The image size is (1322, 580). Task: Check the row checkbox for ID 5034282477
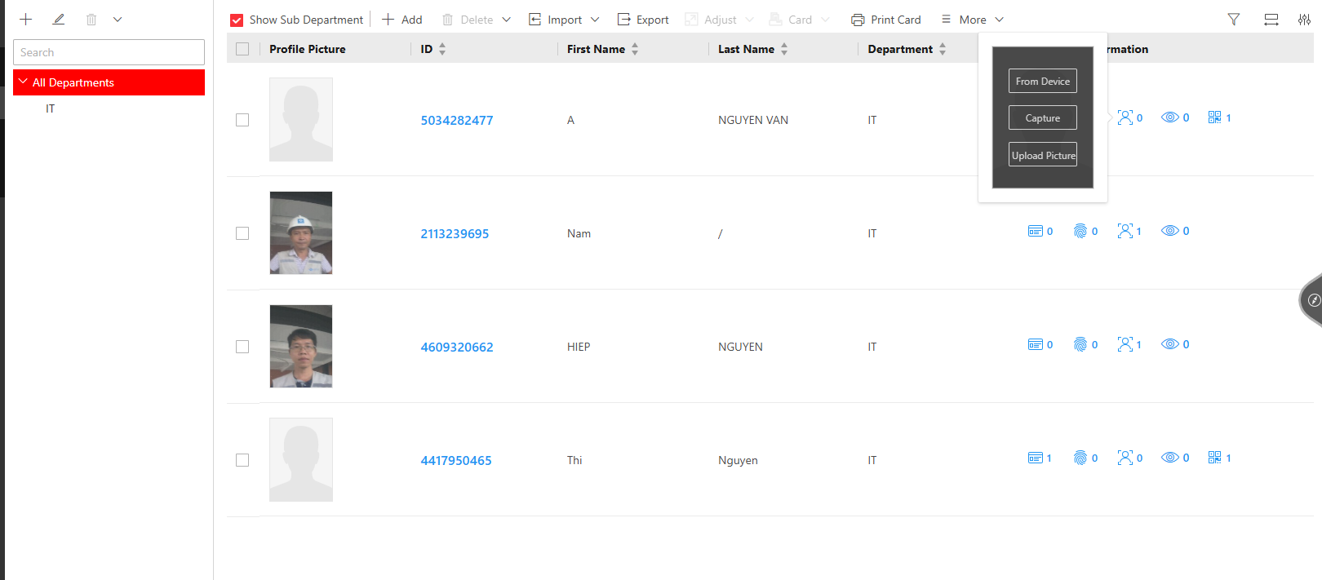click(242, 120)
